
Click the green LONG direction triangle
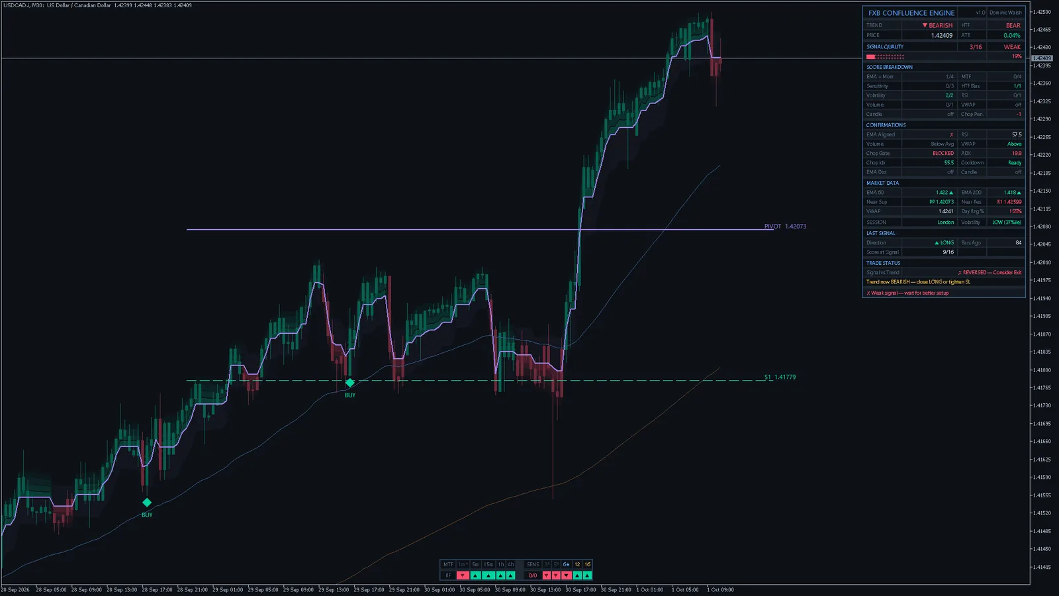pos(937,243)
